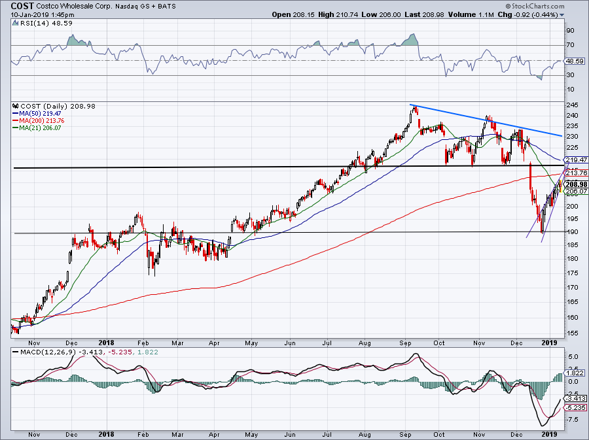Screen dimensions: 589x440
Task: Click the Dec label at right of price axis
Action: click(x=516, y=343)
